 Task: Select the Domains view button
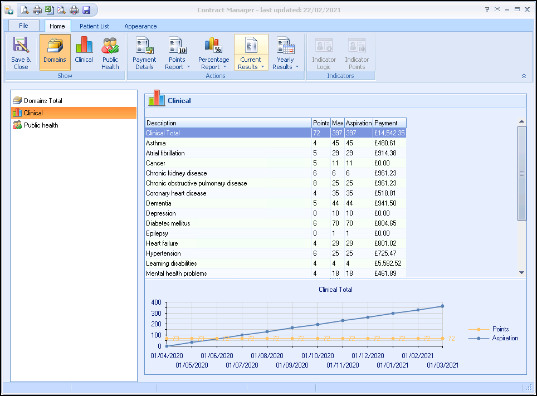pos(55,52)
